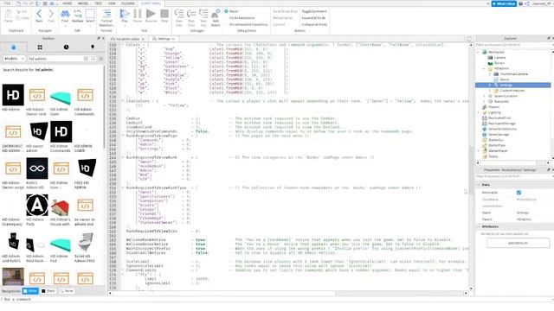Select the HD Admin Pads 'A' logo model

point(36,206)
